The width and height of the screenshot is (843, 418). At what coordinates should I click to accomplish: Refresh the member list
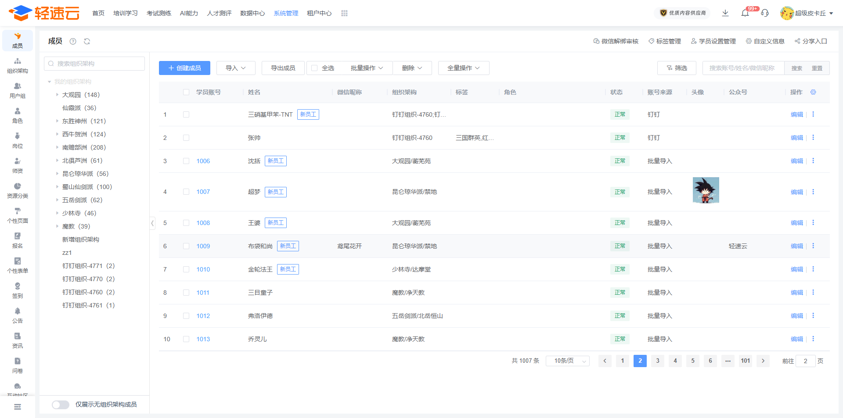tap(87, 41)
